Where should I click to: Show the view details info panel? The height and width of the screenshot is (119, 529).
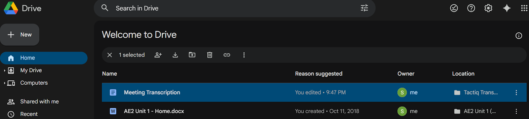pyautogui.click(x=519, y=36)
